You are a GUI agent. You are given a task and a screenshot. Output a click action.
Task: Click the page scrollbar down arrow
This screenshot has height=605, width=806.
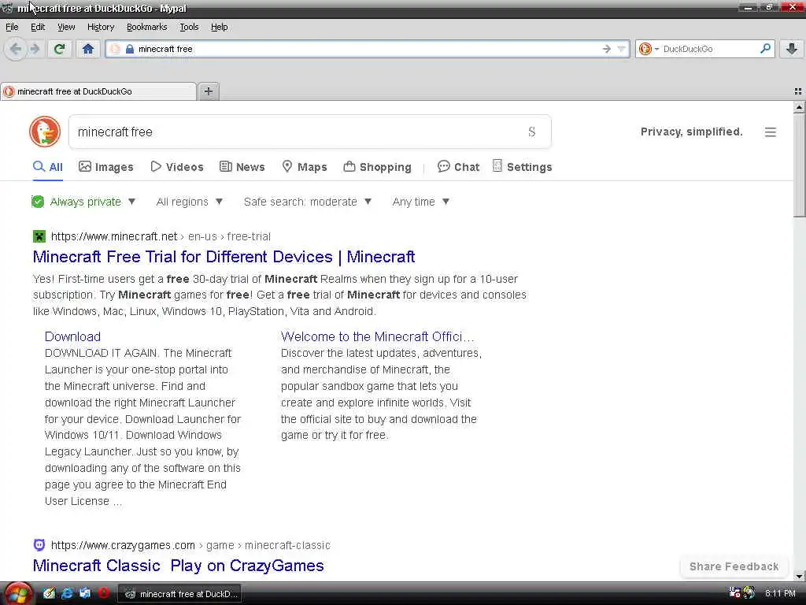pos(799,576)
